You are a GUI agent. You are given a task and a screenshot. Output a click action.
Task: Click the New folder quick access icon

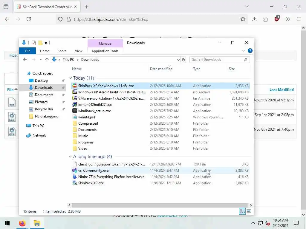40,43
